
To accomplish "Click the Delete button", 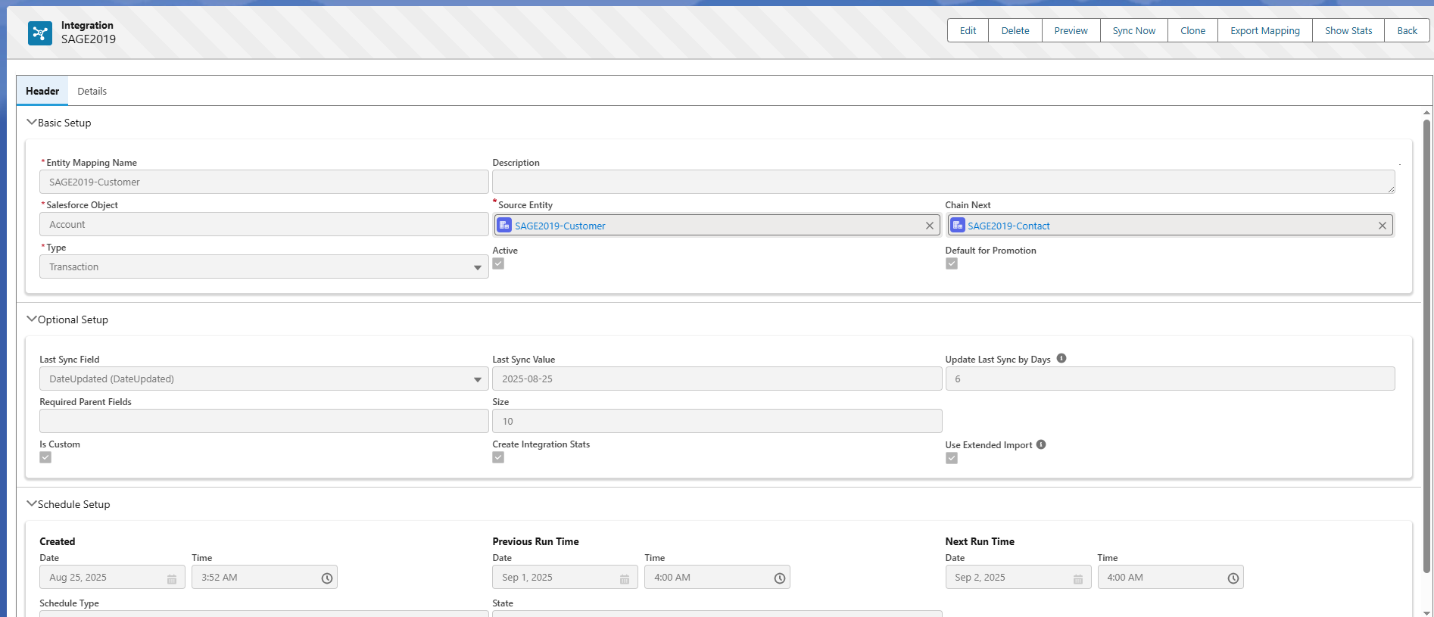I will [1015, 30].
